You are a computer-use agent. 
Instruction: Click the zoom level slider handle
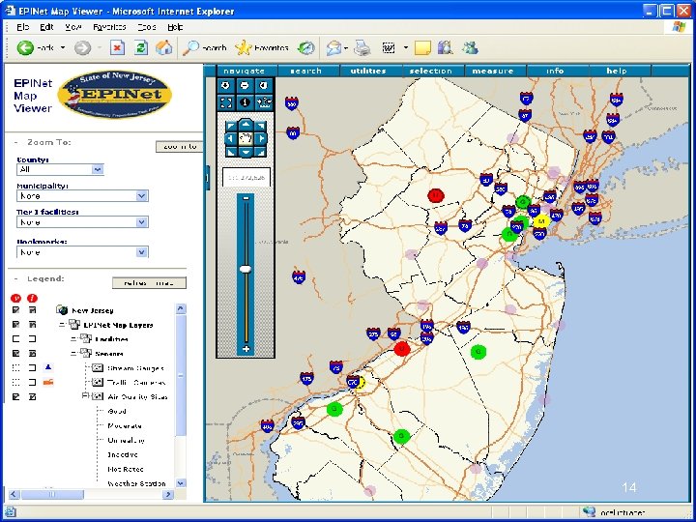tap(246, 268)
